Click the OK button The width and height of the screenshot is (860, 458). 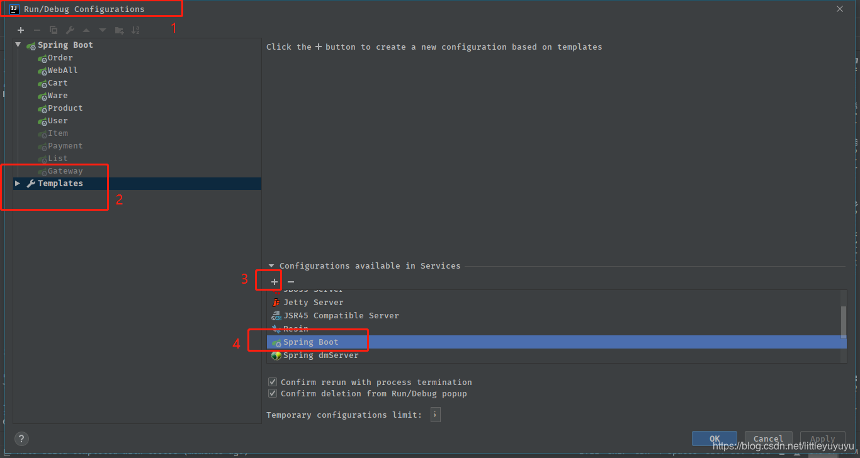point(715,438)
